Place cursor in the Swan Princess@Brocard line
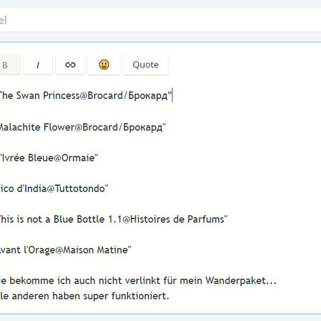This screenshot has height=321, width=321. click(86, 96)
